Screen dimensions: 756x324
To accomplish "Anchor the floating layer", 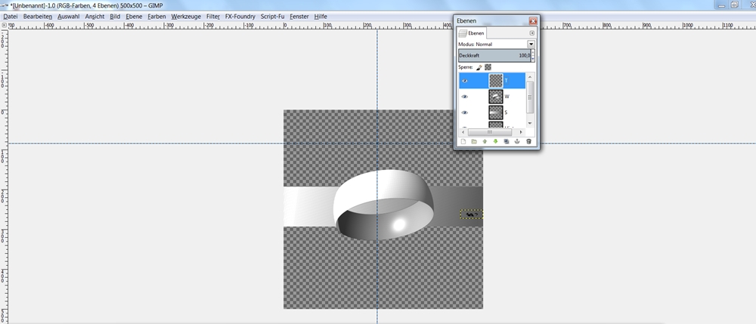I will click(x=517, y=141).
